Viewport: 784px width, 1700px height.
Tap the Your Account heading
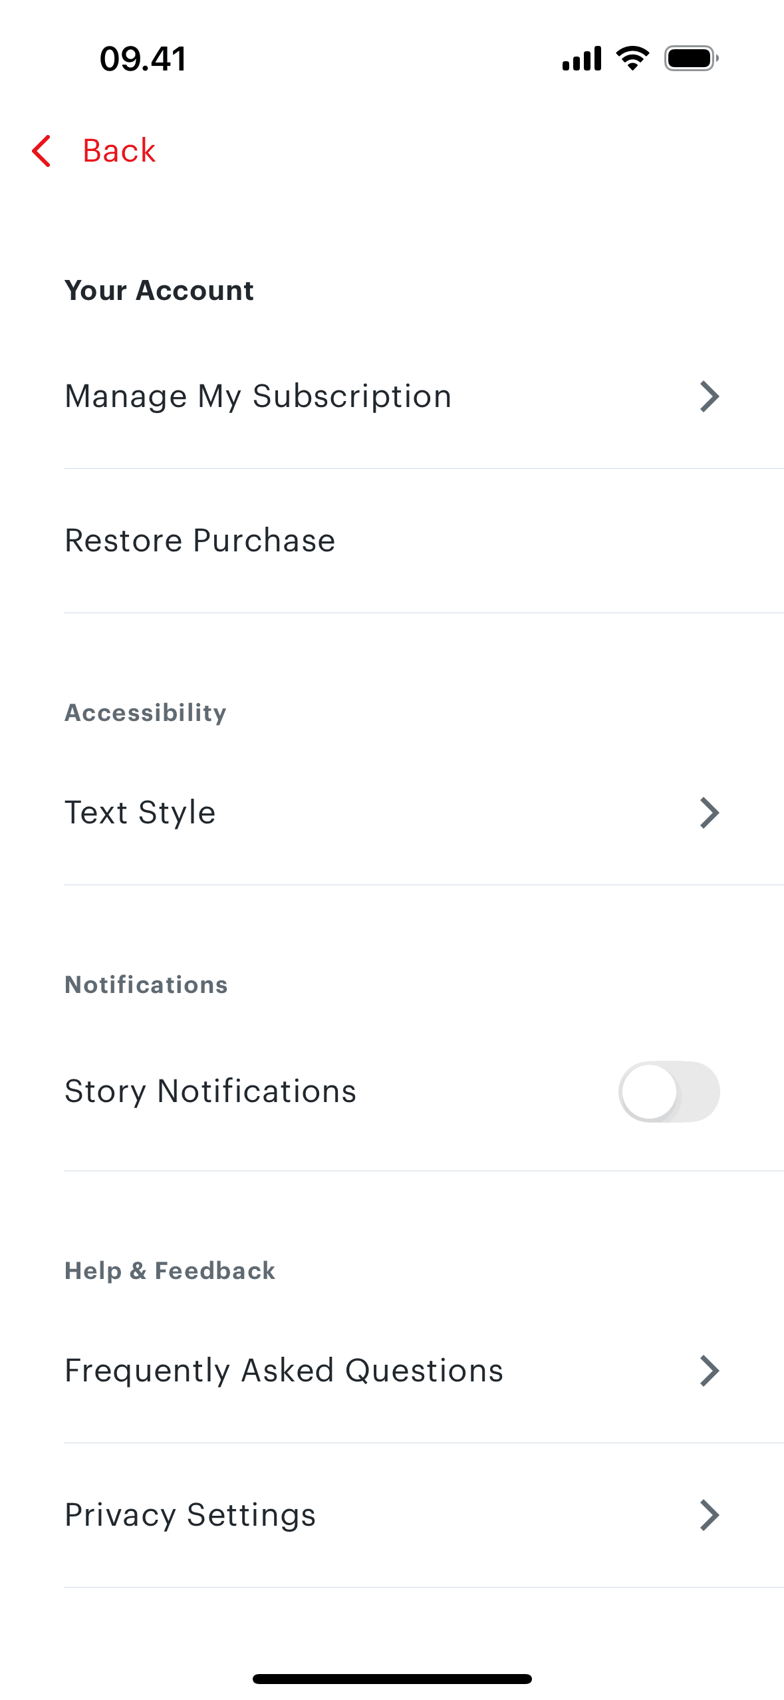[x=159, y=291]
